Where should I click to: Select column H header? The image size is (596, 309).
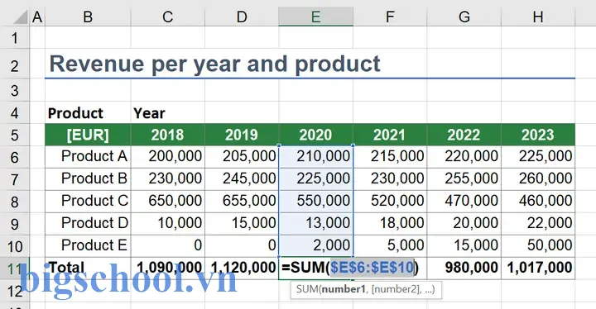coord(538,17)
